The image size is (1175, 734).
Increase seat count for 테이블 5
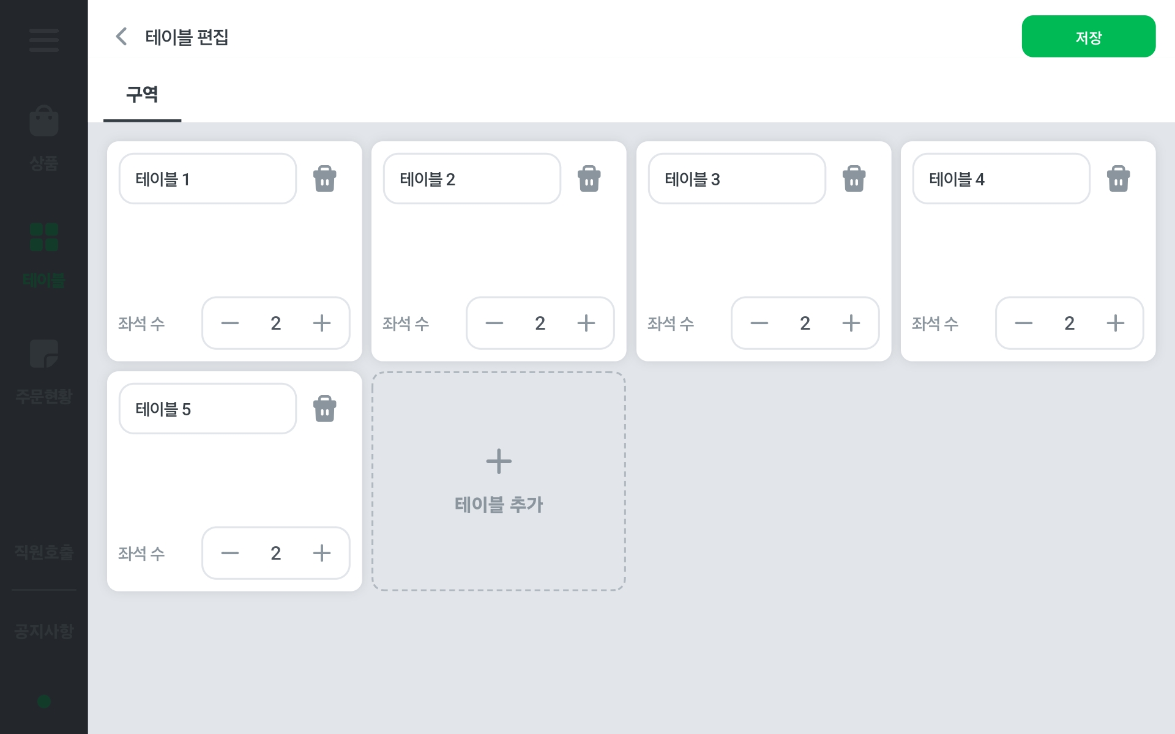click(x=322, y=553)
